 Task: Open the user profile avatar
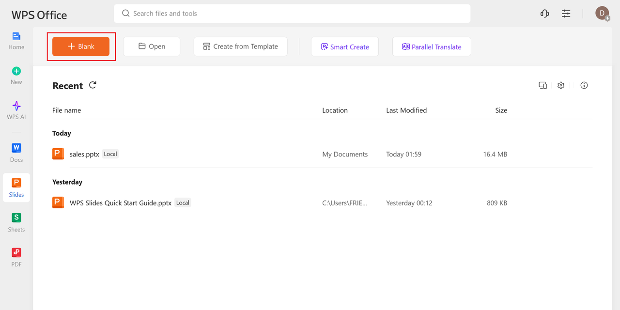[602, 14]
